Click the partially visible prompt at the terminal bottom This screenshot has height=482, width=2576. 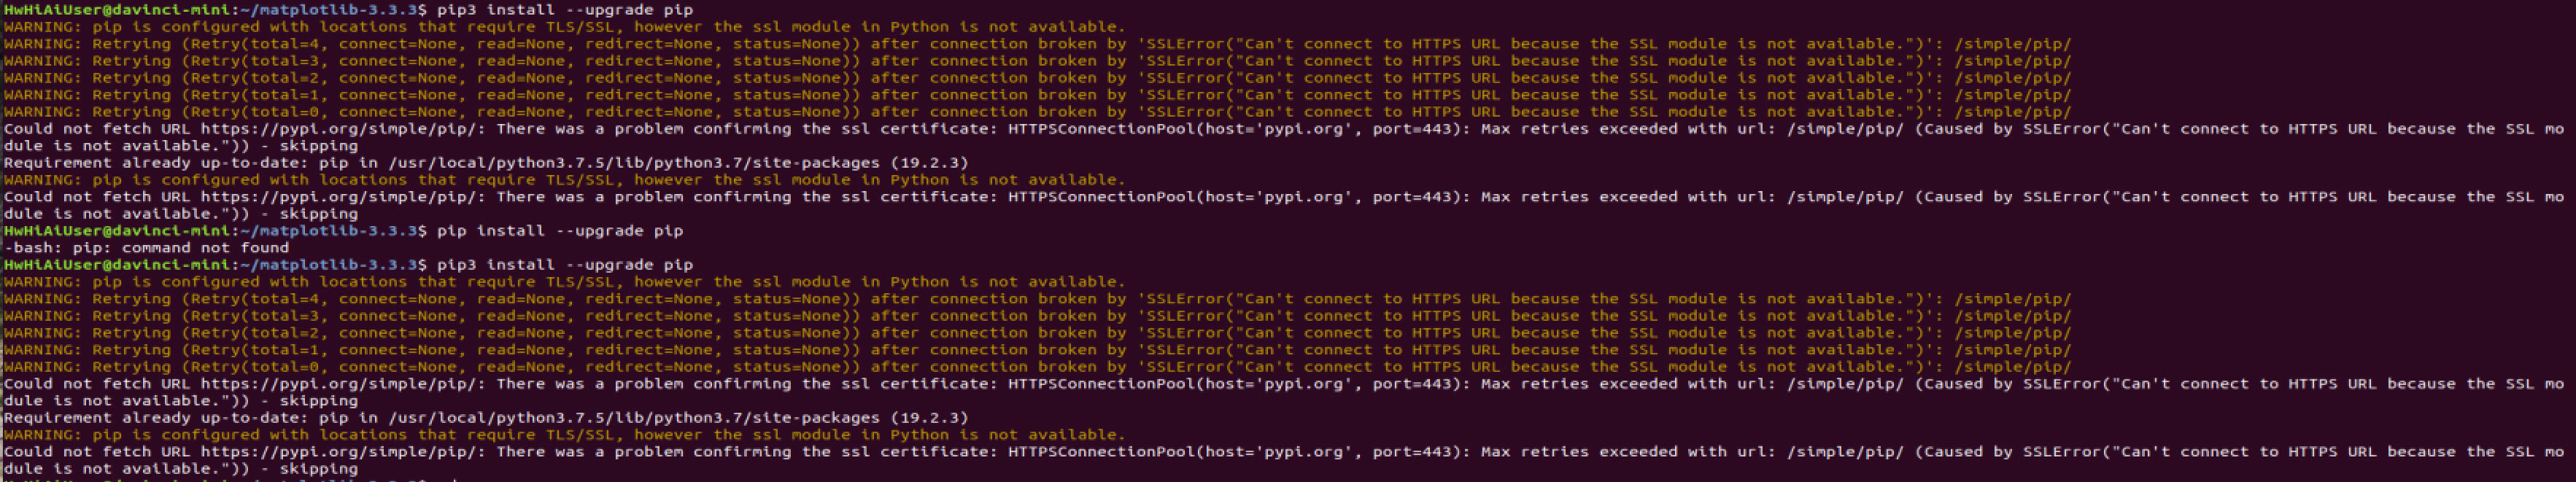point(215,480)
